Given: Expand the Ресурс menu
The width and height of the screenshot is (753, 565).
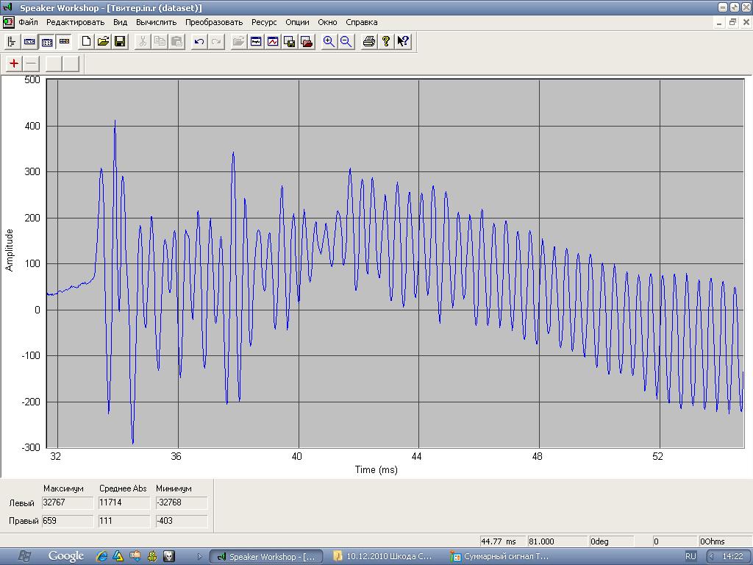Looking at the screenshot, I should pos(264,22).
